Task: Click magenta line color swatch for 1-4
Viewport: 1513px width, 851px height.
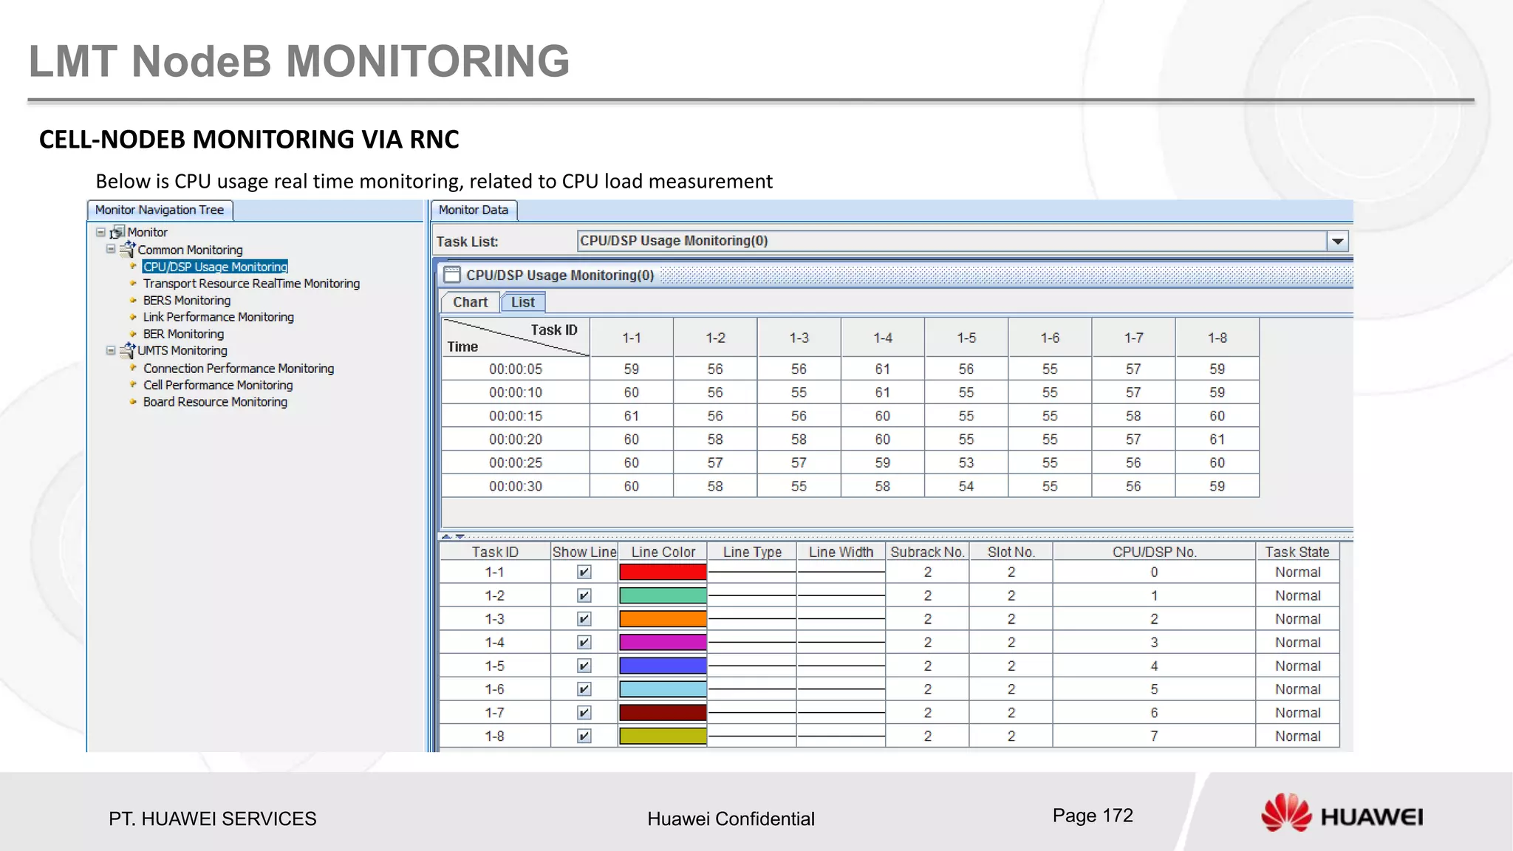Action: tap(663, 643)
